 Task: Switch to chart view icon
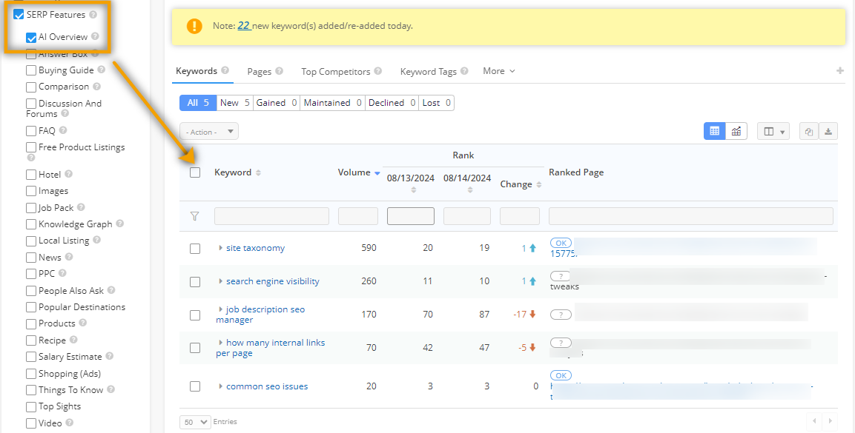tap(736, 131)
